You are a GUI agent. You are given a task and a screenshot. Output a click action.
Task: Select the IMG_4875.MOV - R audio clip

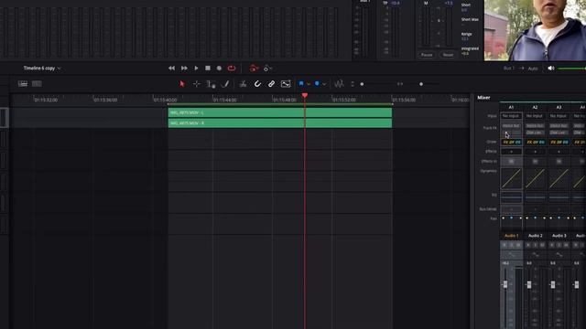click(x=280, y=123)
